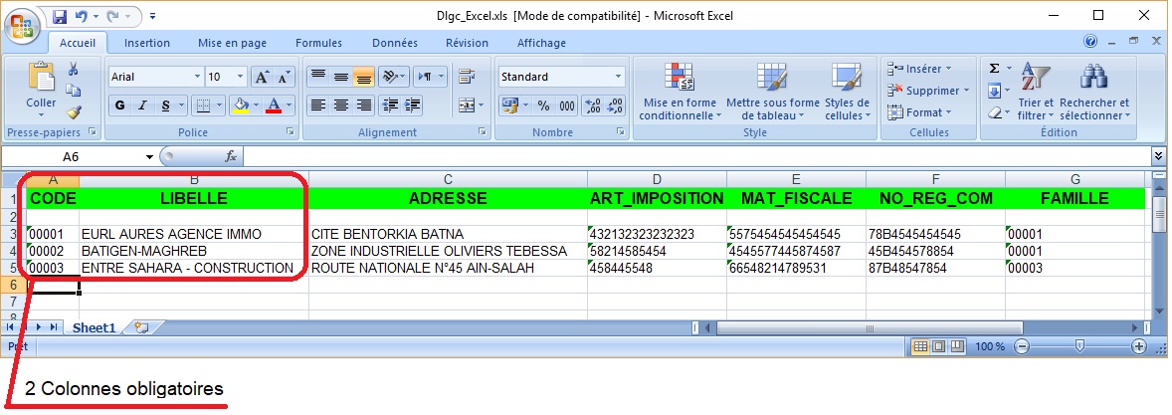The width and height of the screenshot is (1172, 415).
Task: Toggle italic I formatting
Action: 143,105
